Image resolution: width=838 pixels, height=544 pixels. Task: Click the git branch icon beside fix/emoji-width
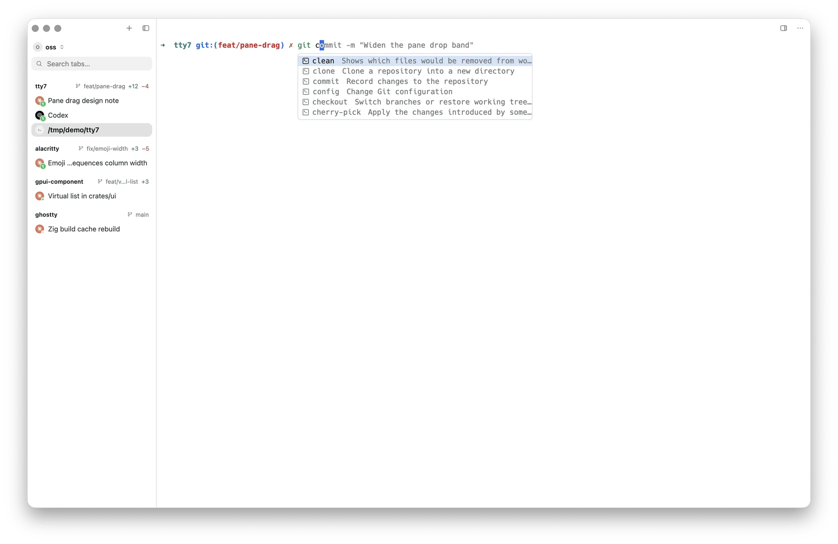[x=81, y=148]
